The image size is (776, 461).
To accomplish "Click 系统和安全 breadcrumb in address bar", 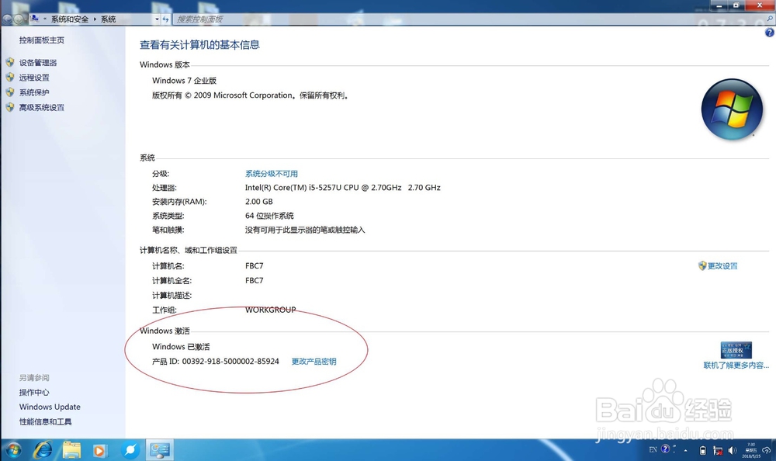I will pos(69,19).
